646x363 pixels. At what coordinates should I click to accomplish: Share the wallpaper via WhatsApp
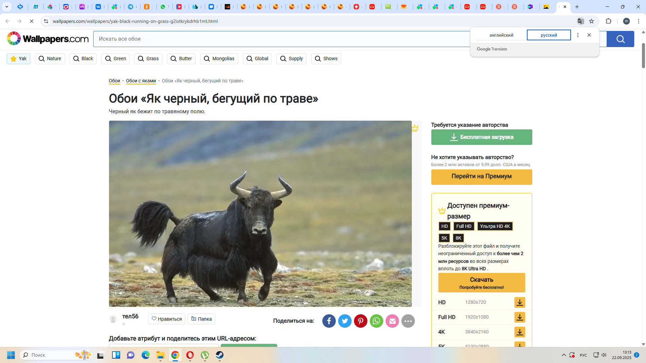(376, 321)
